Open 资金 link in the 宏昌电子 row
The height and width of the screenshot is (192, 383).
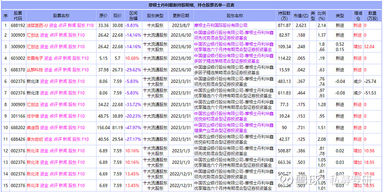48,58
